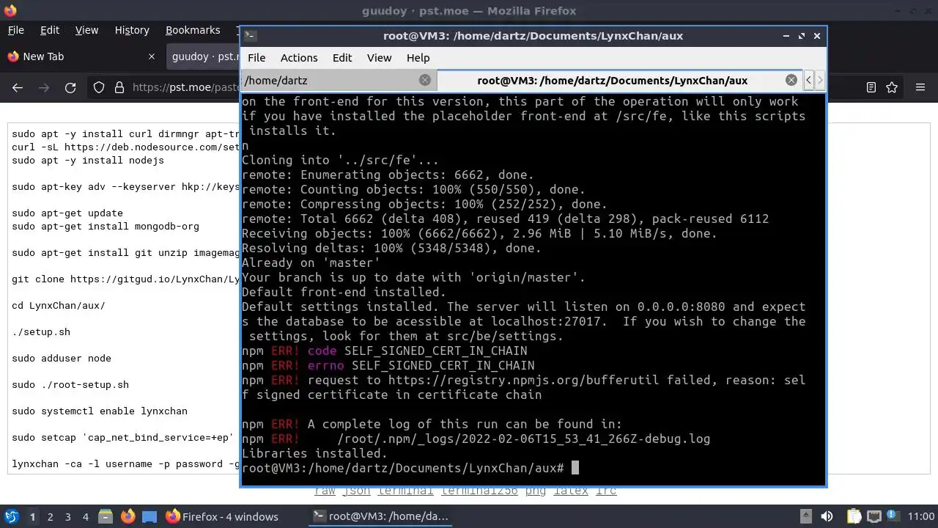
Task: Open clipboard manager tray icon
Action: (853, 516)
